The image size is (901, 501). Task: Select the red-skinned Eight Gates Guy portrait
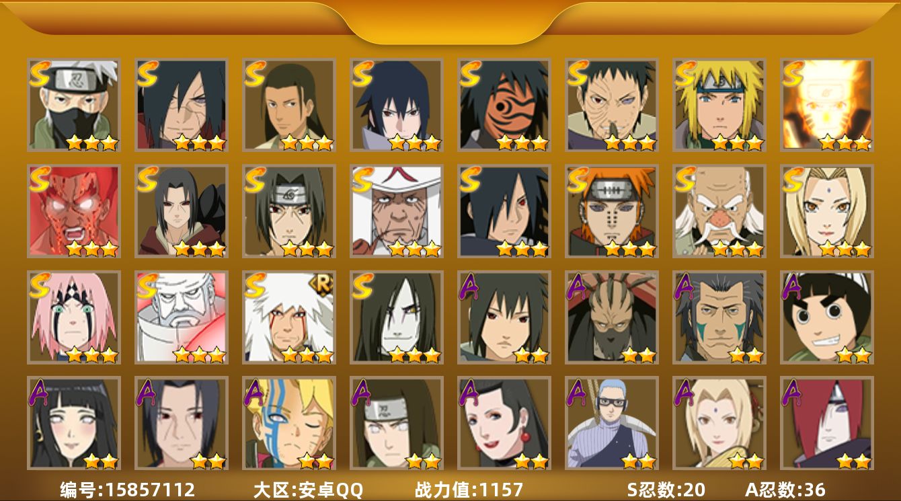74,211
